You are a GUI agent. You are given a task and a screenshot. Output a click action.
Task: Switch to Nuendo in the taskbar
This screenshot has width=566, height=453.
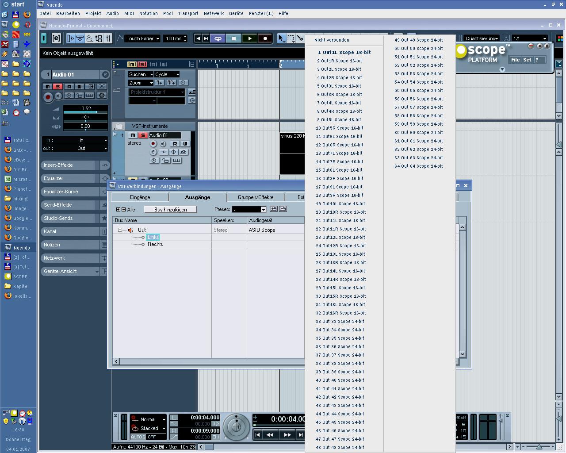tap(18, 248)
